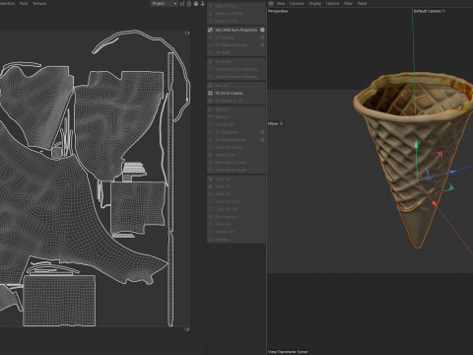Open settings gear for UV Rectangularize

tap(262, 140)
